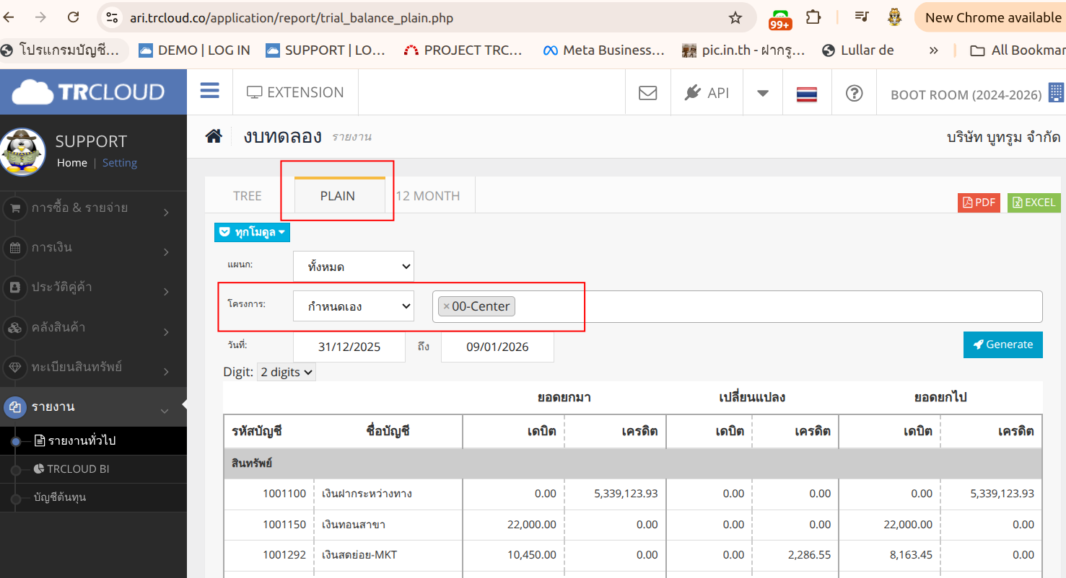Screen dimensions: 1066x578
Task: Open the แผนก department dropdown
Action: (353, 267)
